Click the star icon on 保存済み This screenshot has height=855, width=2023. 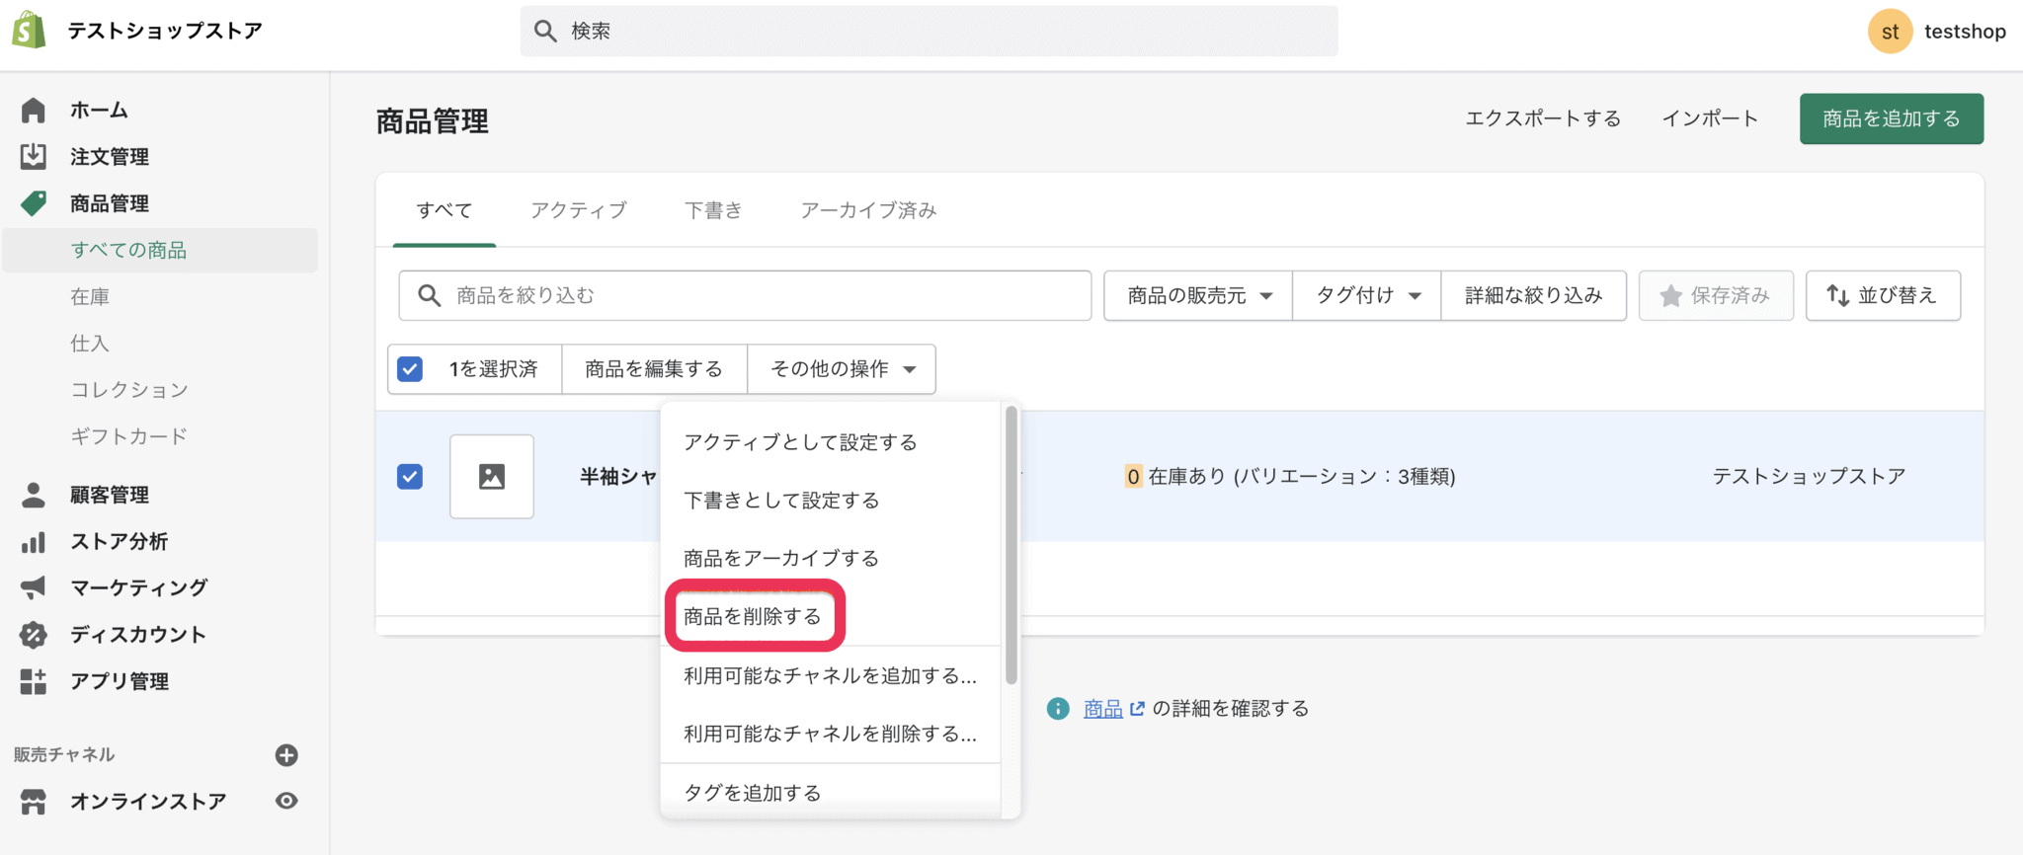coord(1670,295)
